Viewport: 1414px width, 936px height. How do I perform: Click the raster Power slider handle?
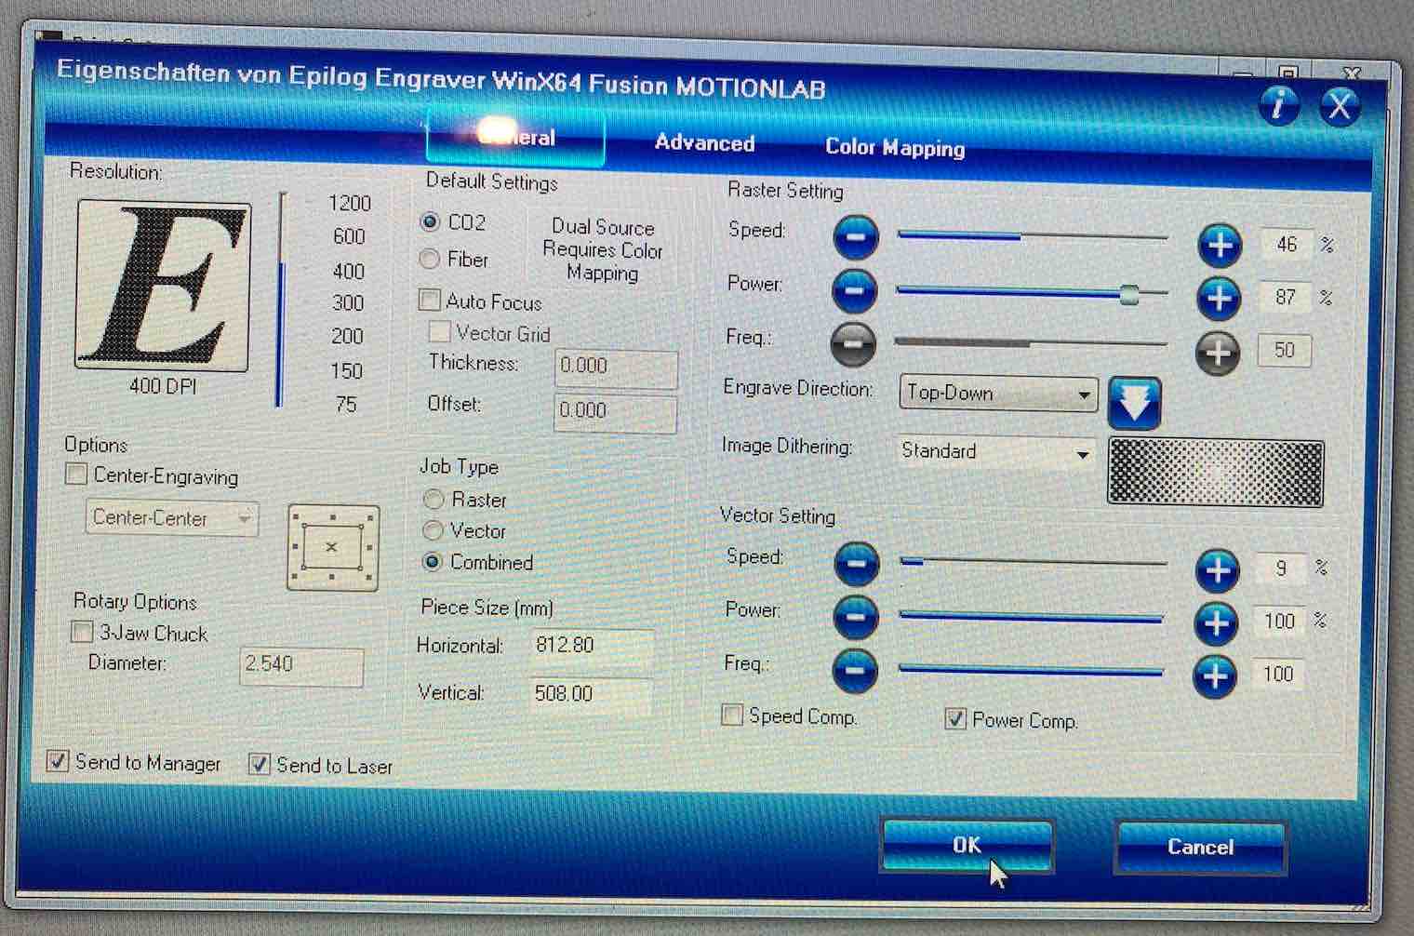[1129, 295]
